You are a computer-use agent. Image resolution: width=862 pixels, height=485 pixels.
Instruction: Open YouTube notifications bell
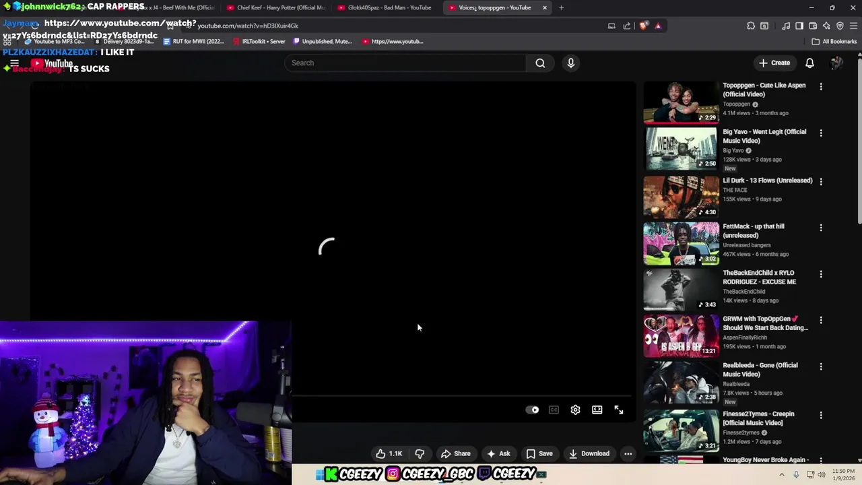pyautogui.click(x=809, y=63)
